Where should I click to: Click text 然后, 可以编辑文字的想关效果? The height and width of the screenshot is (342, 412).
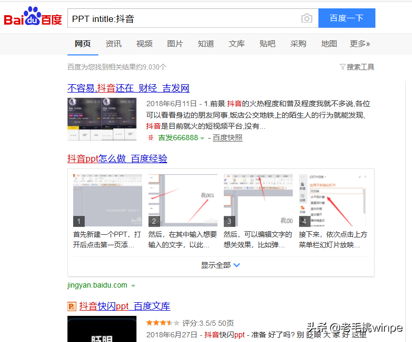(x=258, y=240)
